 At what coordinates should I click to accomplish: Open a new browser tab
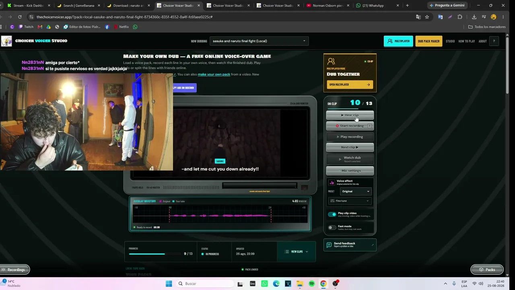pos(407,6)
